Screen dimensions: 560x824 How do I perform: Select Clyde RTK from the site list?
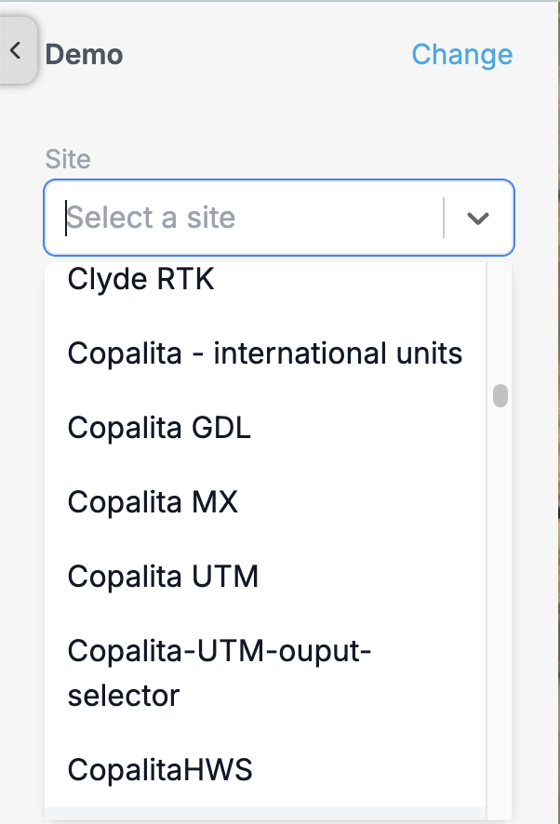(265, 279)
